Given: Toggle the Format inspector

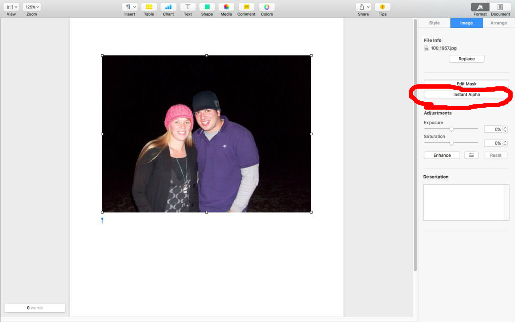Looking at the screenshot, I should [x=480, y=7].
